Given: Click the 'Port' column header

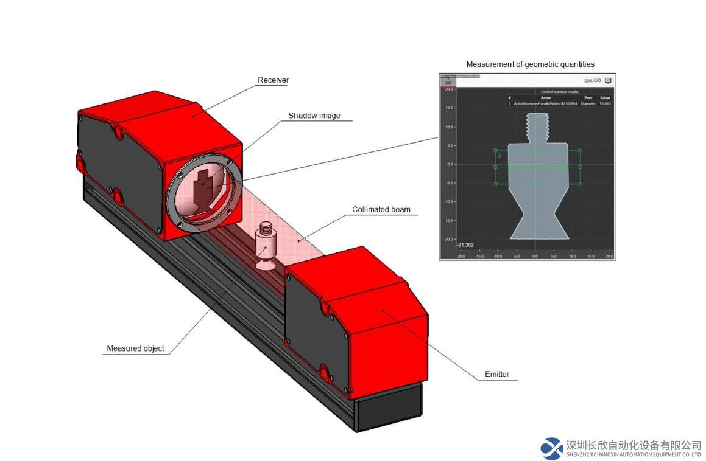Looking at the screenshot, I should pos(588,97).
